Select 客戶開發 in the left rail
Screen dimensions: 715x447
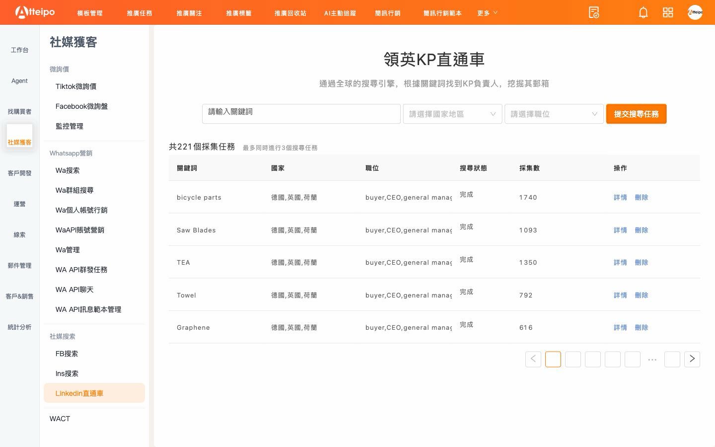pyautogui.click(x=19, y=173)
